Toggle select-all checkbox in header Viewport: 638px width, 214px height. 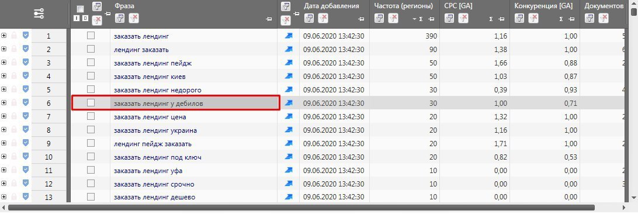(81, 9)
